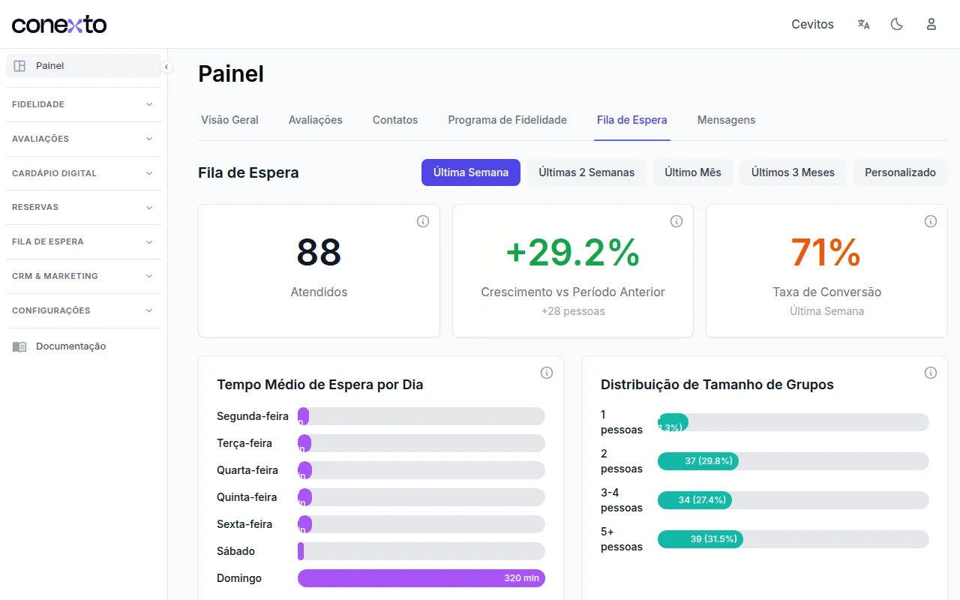This screenshot has width=960, height=600.
Task: Click the 71% conversion value
Action: pyautogui.click(x=826, y=253)
